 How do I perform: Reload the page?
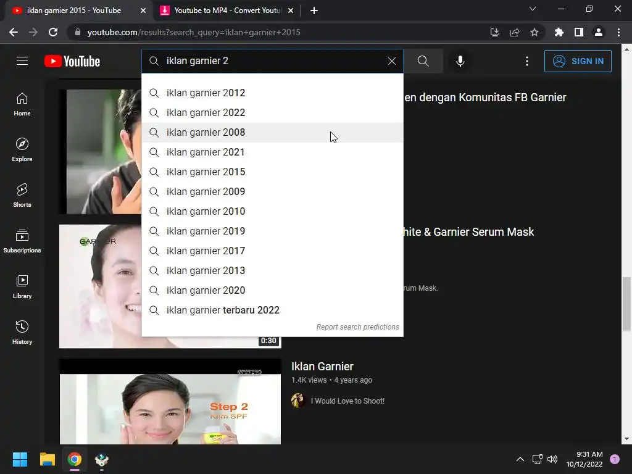click(53, 32)
